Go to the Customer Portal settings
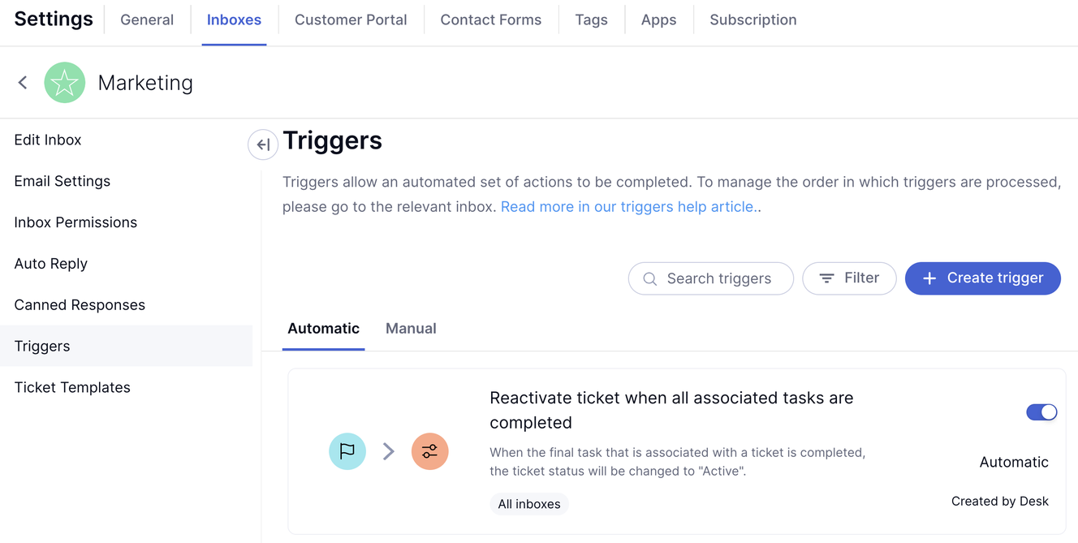The width and height of the screenshot is (1078, 543). point(351,20)
